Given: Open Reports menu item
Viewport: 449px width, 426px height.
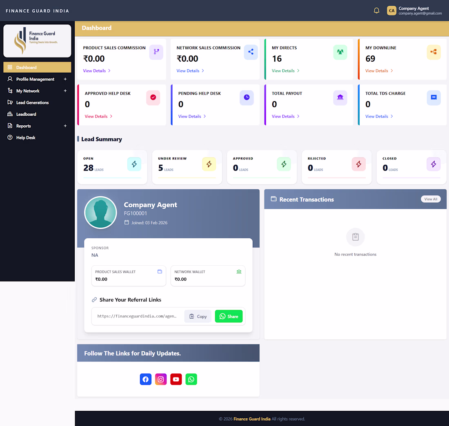Looking at the screenshot, I should coord(37,126).
